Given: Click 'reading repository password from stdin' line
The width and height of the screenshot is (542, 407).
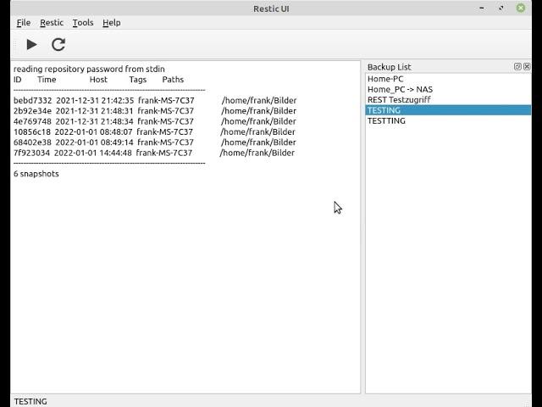Looking at the screenshot, I should [x=89, y=70].
